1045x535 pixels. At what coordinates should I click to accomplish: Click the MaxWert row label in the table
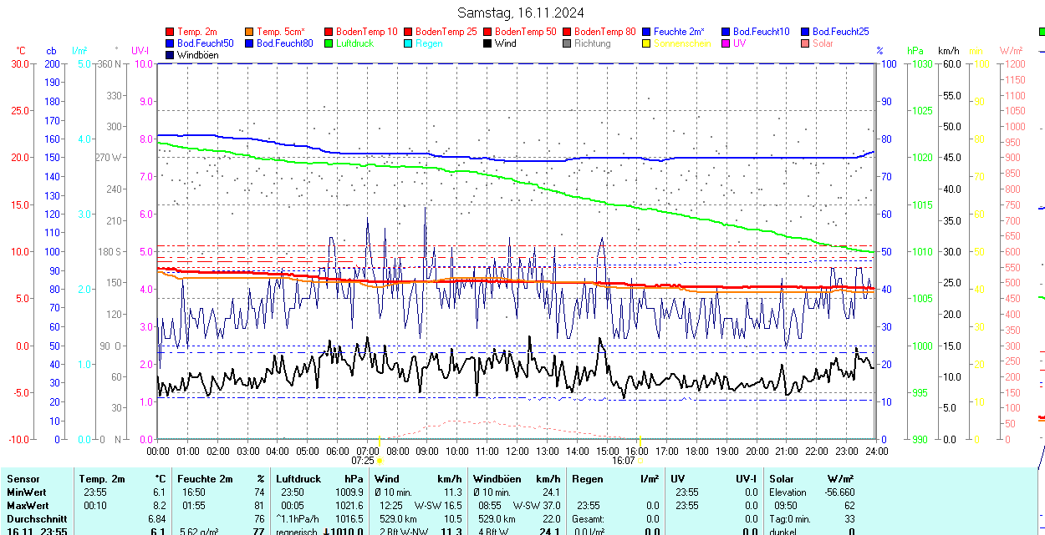[x=28, y=506]
